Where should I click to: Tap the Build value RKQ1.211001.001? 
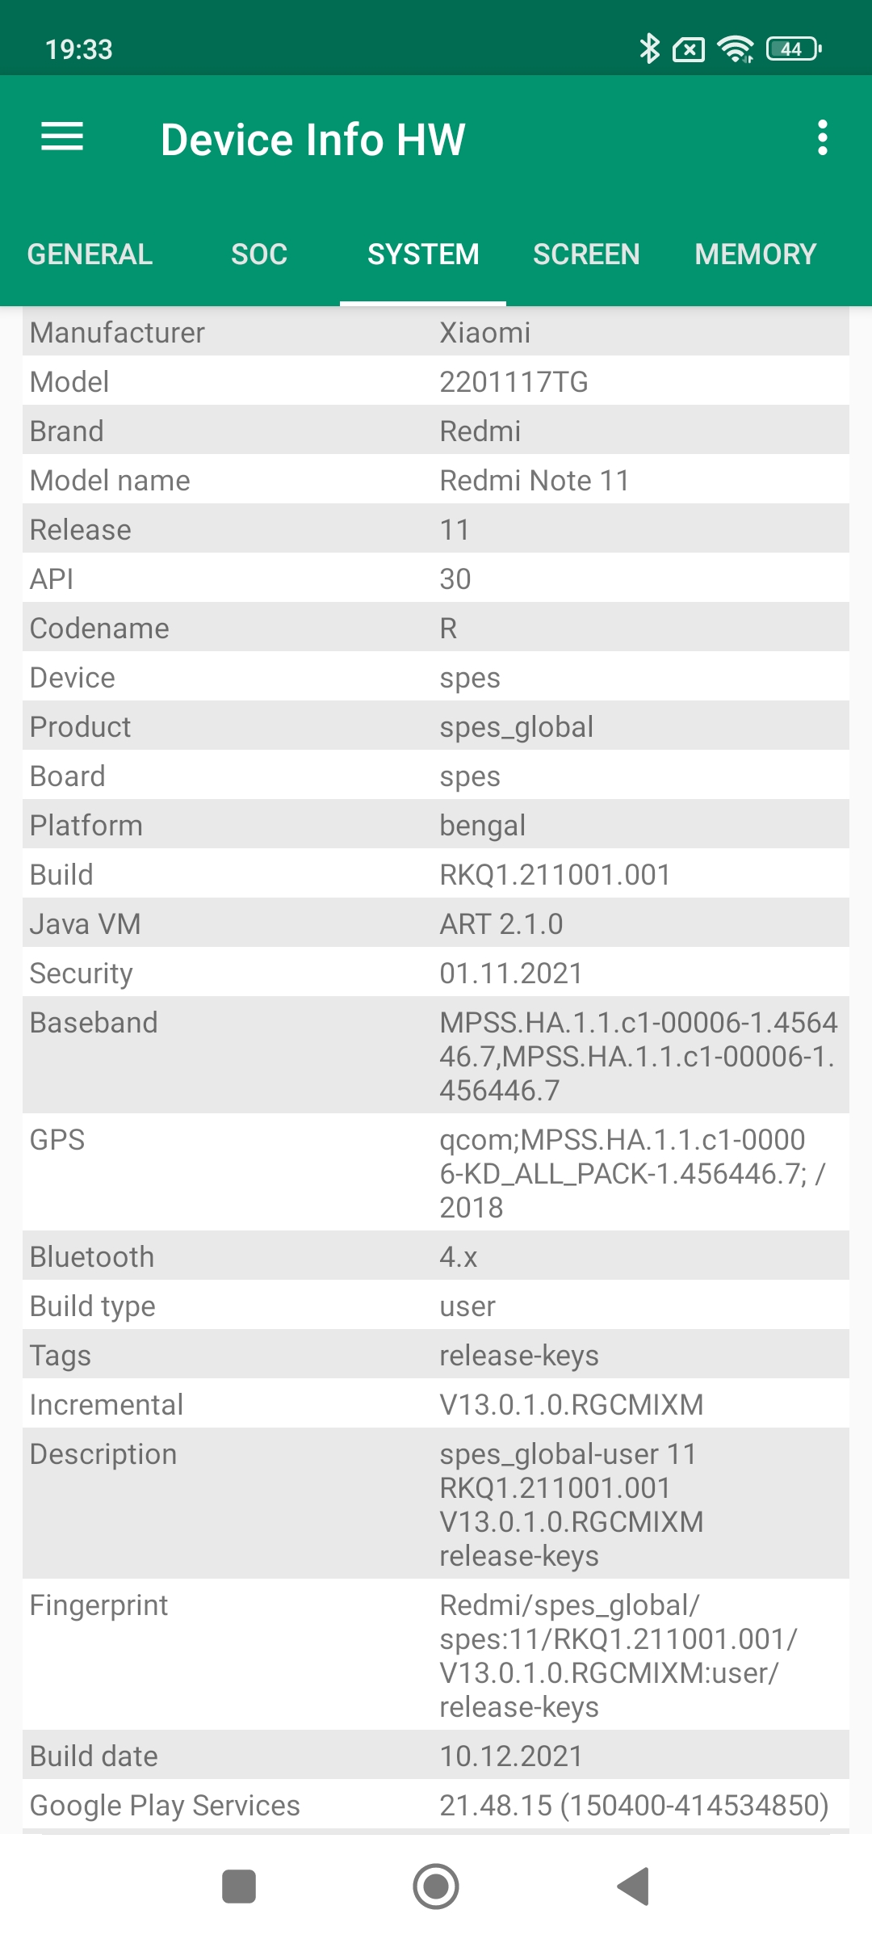(x=555, y=875)
